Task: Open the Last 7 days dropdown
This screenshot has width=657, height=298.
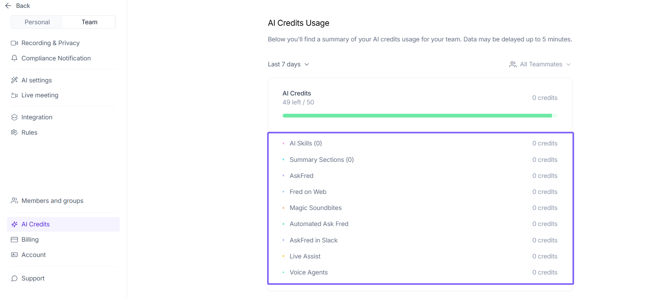Action: point(288,65)
